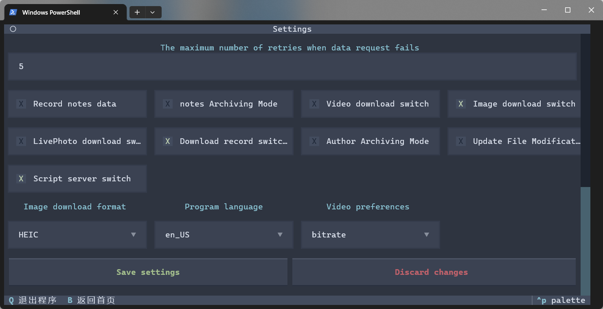Disable the Image download switch

[x=461, y=104]
